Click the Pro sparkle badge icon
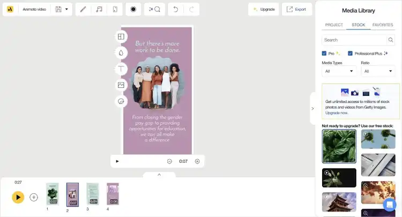Image resolution: width=402 pixels, height=217 pixels. [338, 53]
